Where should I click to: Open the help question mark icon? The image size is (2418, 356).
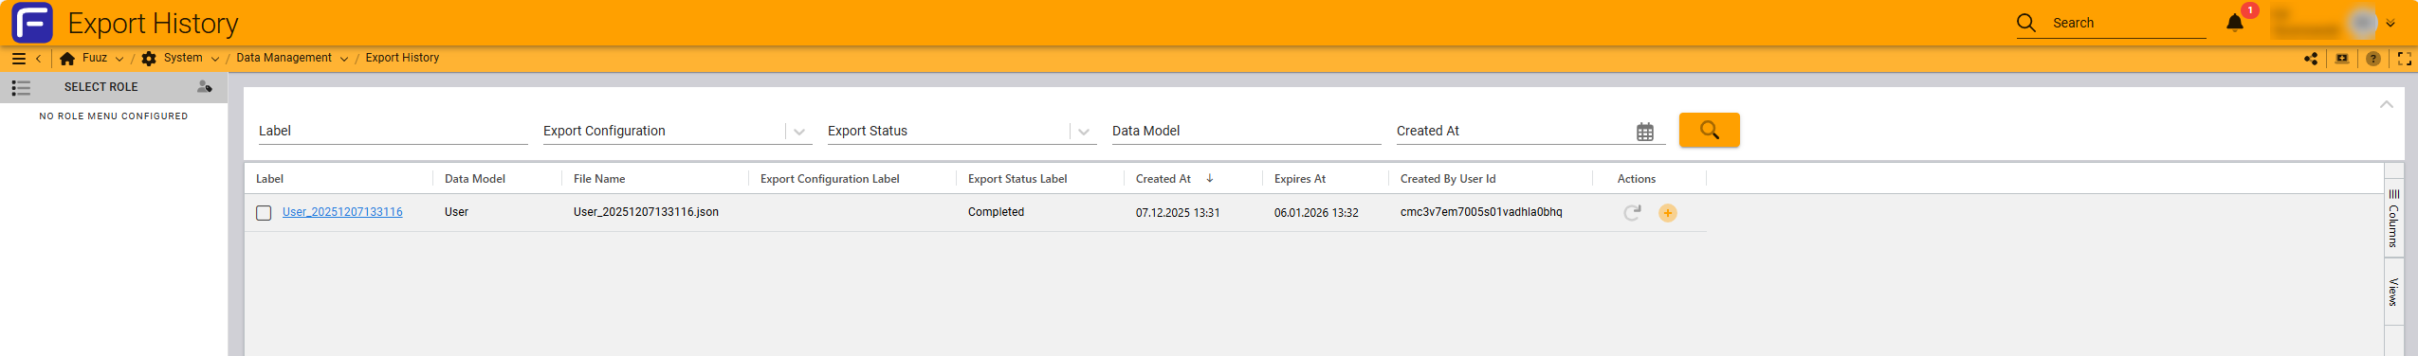[2373, 59]
